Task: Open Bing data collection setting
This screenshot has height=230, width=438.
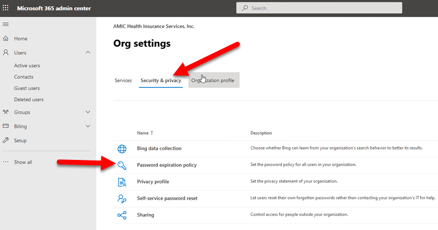Action: pos(159,149)
